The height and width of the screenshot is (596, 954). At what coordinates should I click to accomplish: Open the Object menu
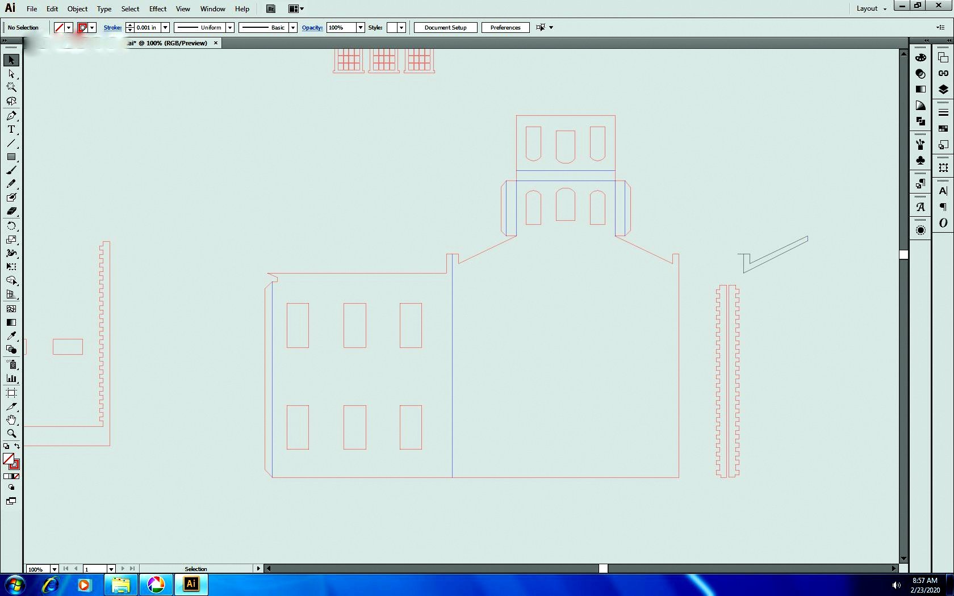coord(78,9)
